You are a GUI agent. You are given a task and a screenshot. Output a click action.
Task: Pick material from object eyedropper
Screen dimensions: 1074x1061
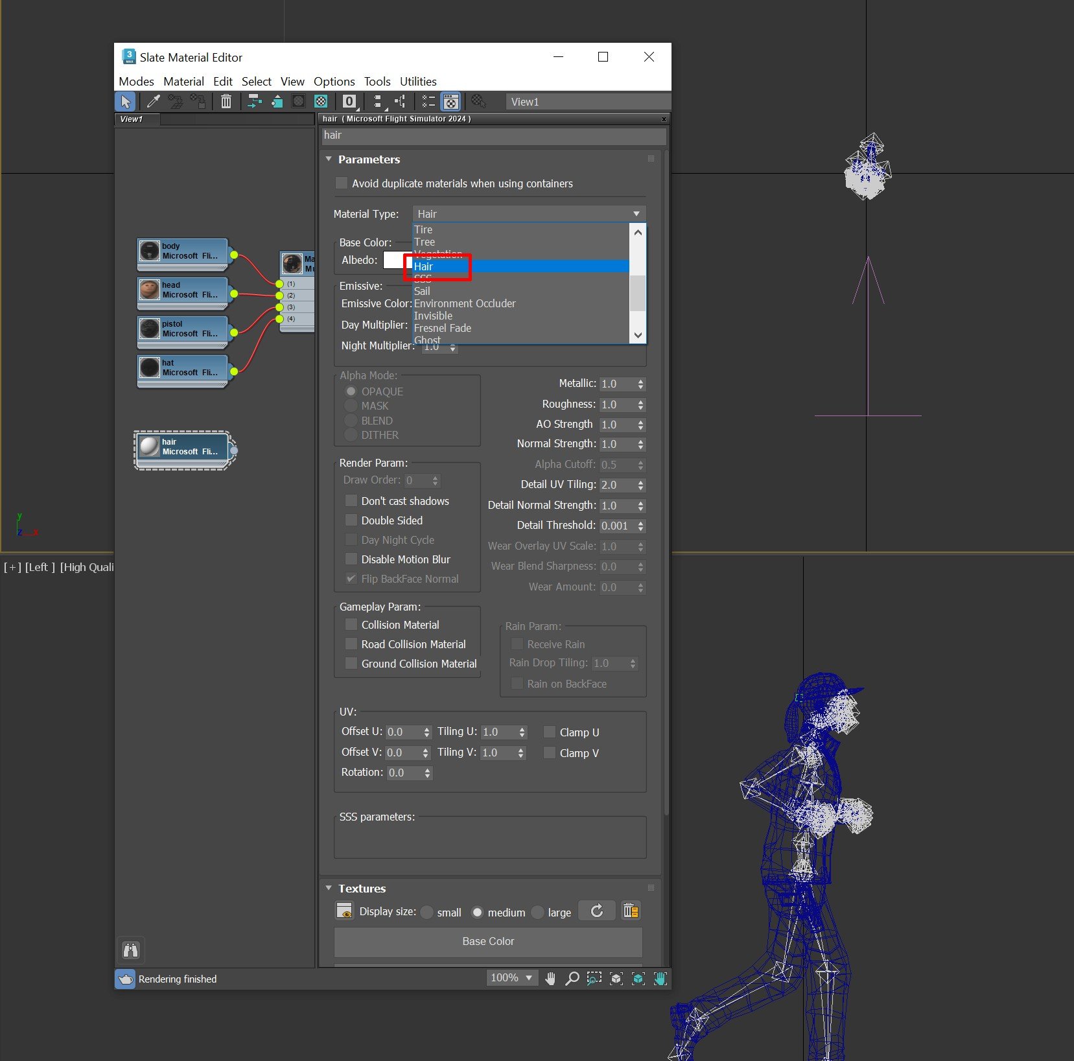[154, 101]
